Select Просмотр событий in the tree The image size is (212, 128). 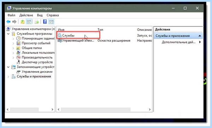pos(36,43)
